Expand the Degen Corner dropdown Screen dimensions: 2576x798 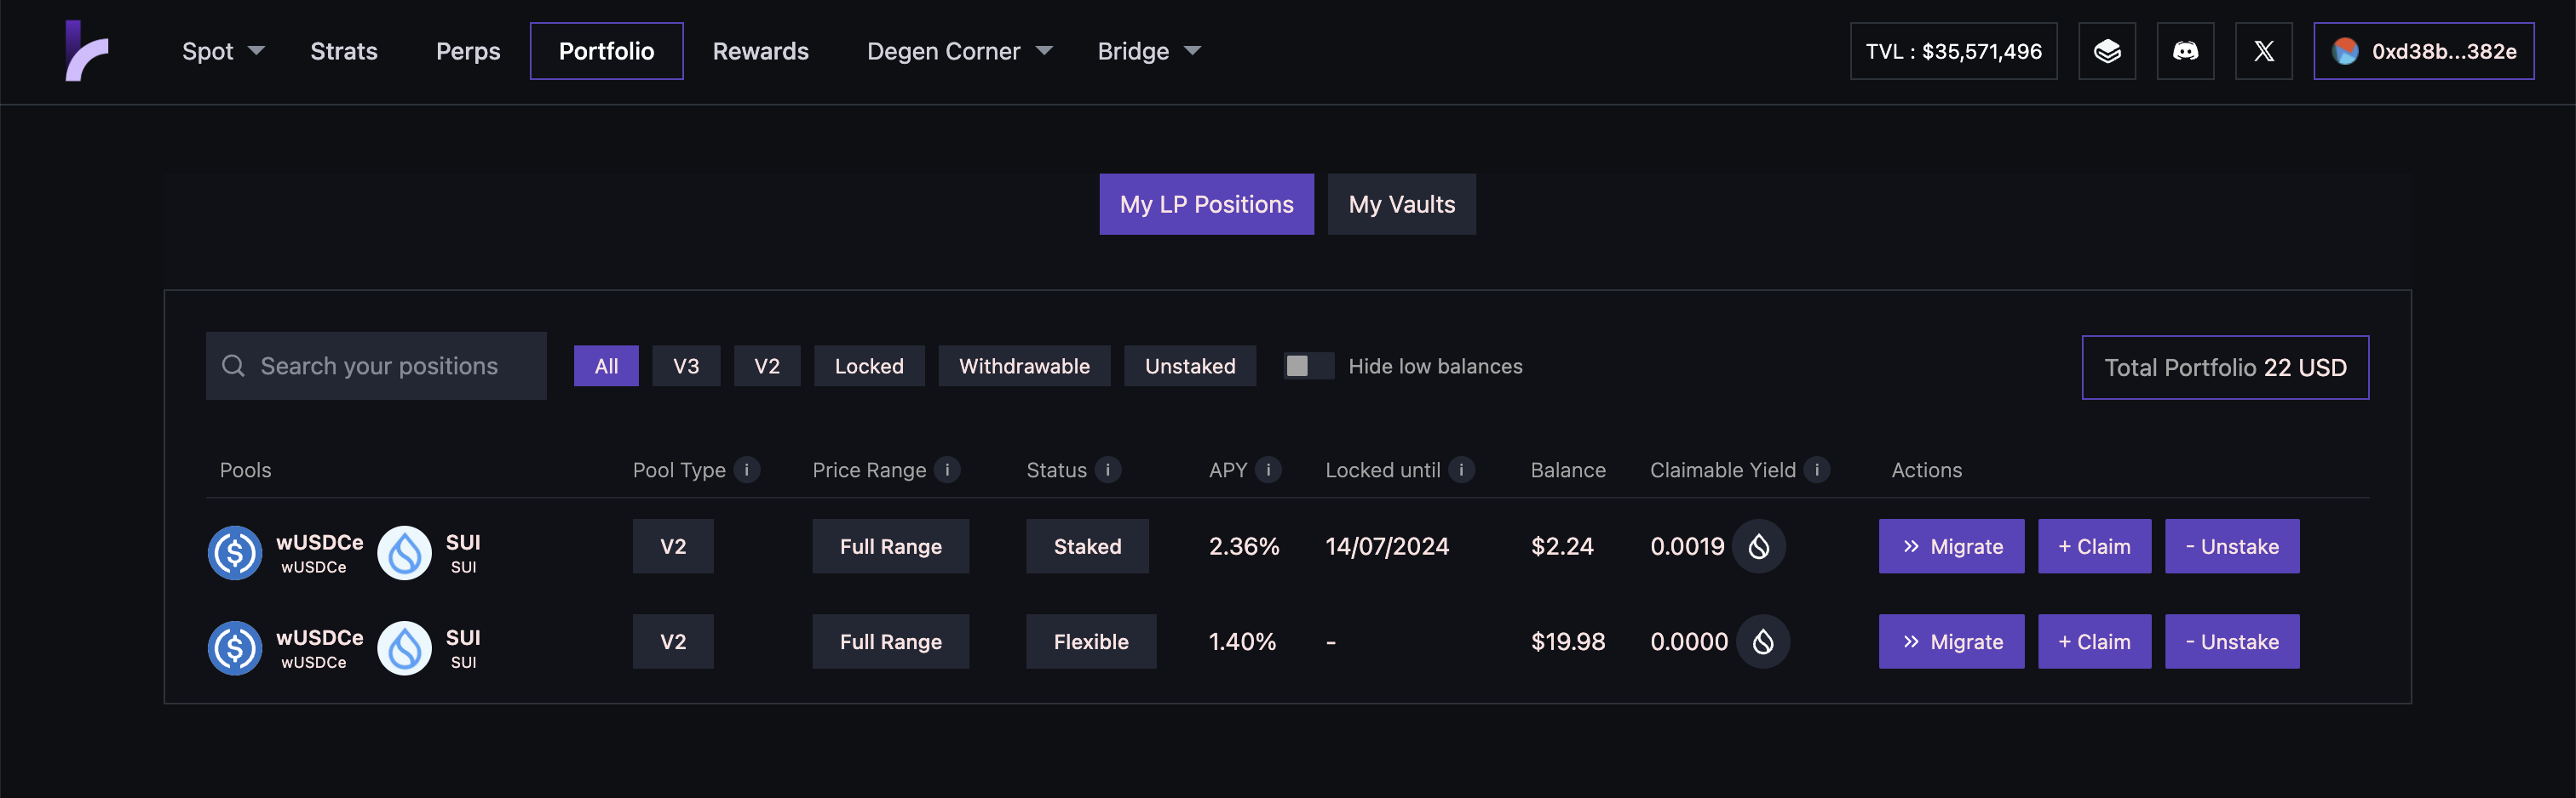click(958, 51)
